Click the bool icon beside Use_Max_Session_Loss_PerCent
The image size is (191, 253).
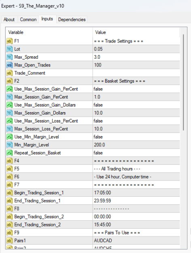[x=10, y=121]
